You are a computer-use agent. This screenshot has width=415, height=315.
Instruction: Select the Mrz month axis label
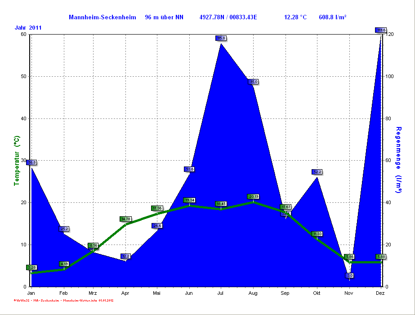click(93, 293)
